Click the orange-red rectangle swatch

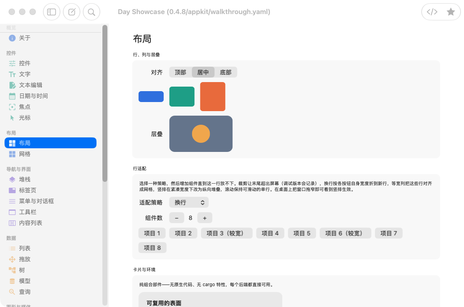tap(213, 97)
